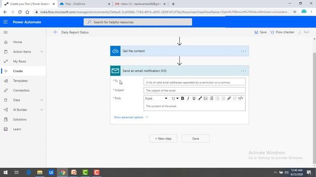This screenshot has height=177, width=316.
Task: Open the Get file content ellipsis menu
Action: tap(243, 51)
